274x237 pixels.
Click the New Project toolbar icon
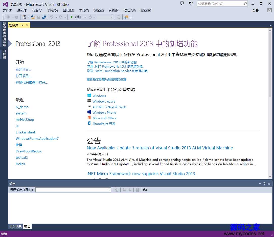click(x=25, y=17)
